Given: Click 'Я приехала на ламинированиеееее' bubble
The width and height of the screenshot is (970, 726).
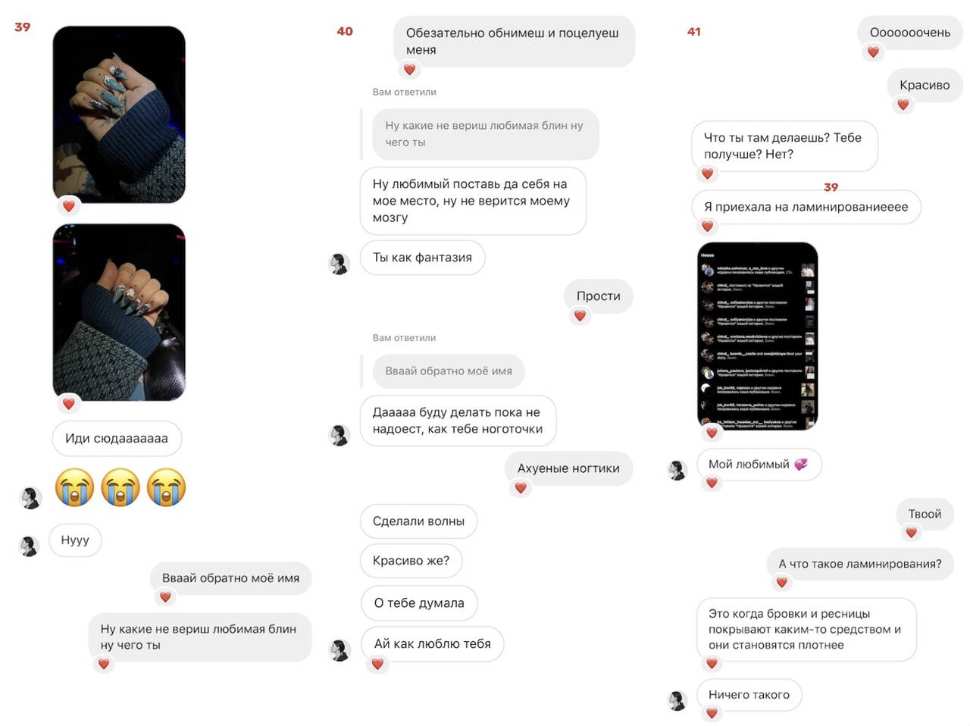Looking at the screenshot, I should 806,207.
